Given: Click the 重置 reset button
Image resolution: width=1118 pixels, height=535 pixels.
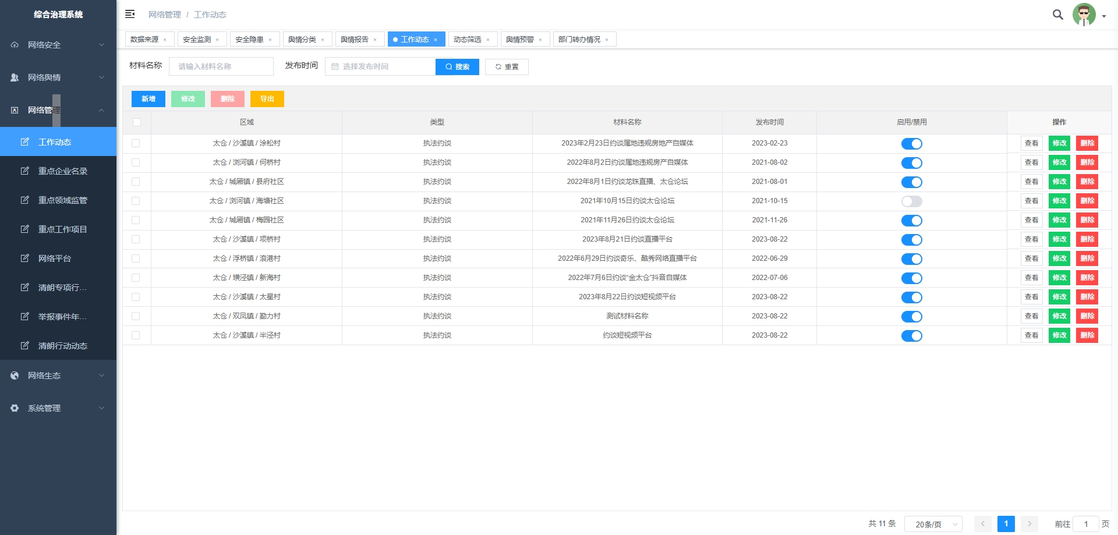Looking at the screenshot, I should 507,67.
